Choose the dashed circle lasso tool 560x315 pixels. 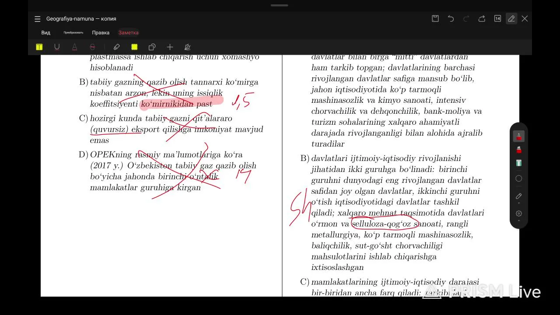518,178
